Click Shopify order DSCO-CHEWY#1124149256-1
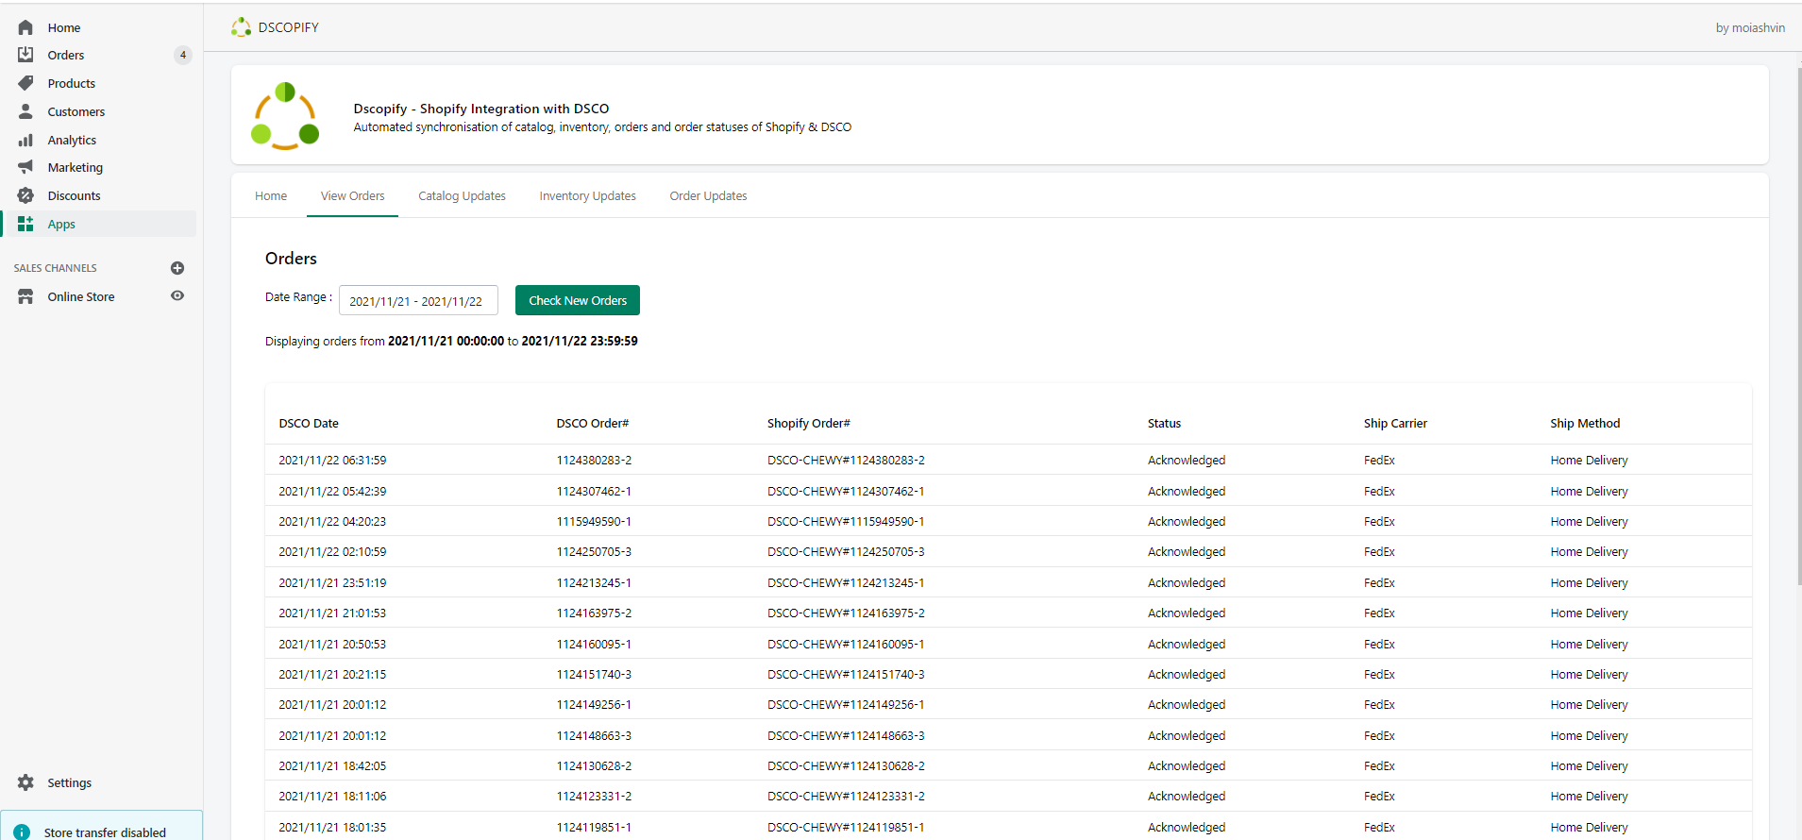Screen dimensions: 1802x840 pyautogui.click(x=846, y=704)
